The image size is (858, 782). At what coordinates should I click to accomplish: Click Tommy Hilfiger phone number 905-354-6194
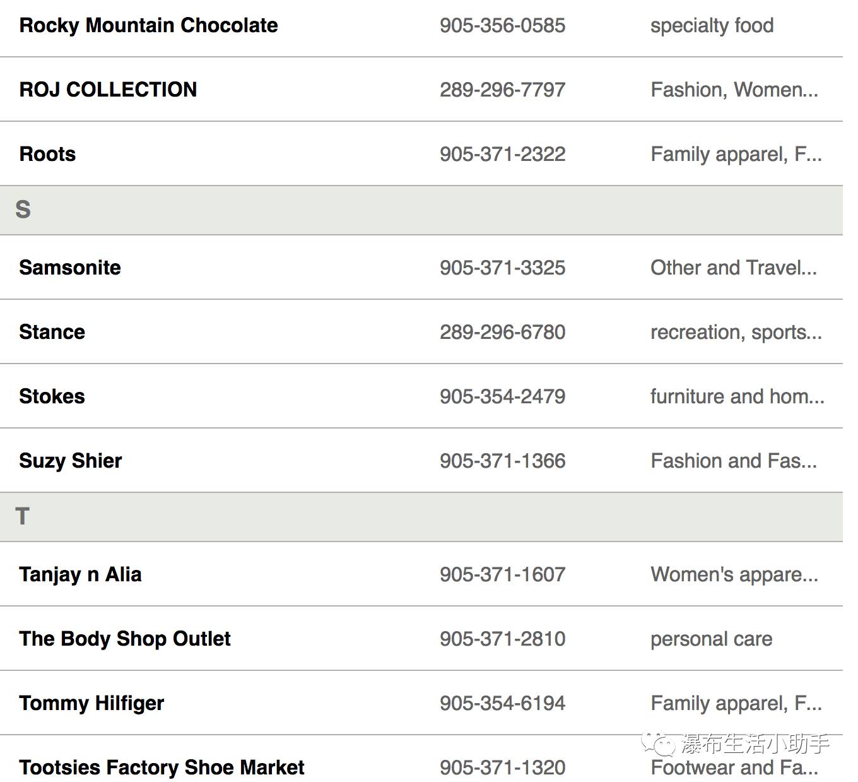(x=503, y=703)
